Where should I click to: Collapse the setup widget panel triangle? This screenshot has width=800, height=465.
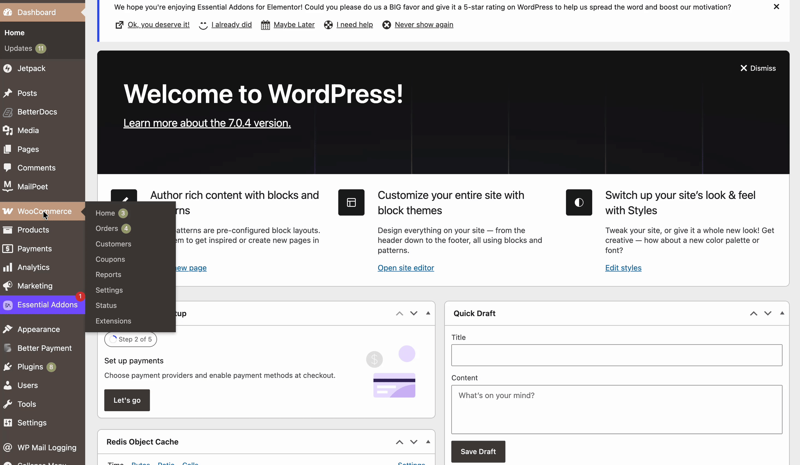(x=428, y=313)
